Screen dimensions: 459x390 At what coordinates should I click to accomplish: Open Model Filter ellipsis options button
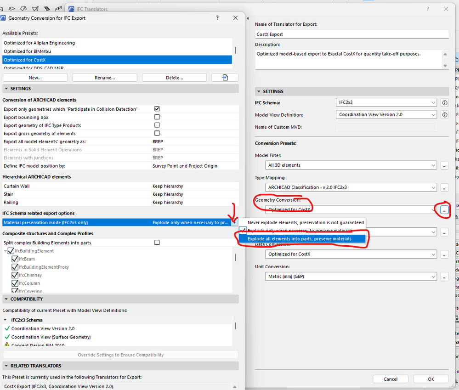click(445, 165)
